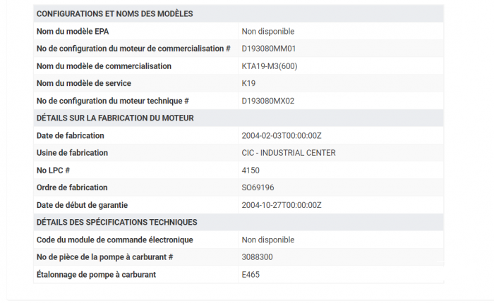Select the Date de fabrication value 2004-02-03
Viewport: 494px width, 303px height.
coord(282,135)
